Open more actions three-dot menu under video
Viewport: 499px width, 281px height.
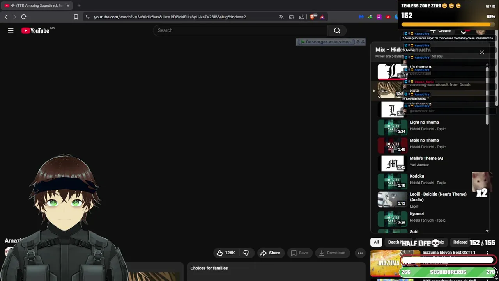pyautogui.click(x=360, y=253)
